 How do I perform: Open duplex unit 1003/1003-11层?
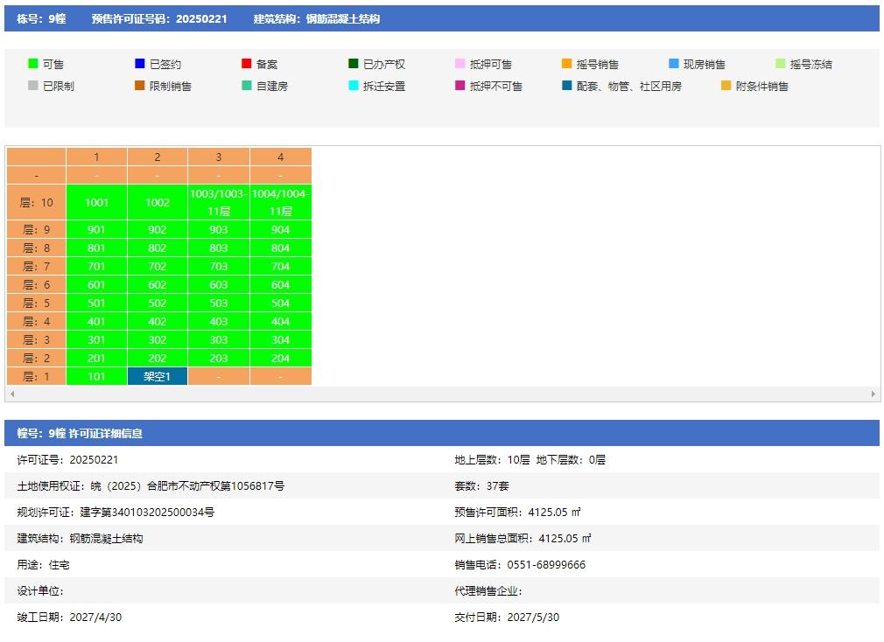click(219, 202)
